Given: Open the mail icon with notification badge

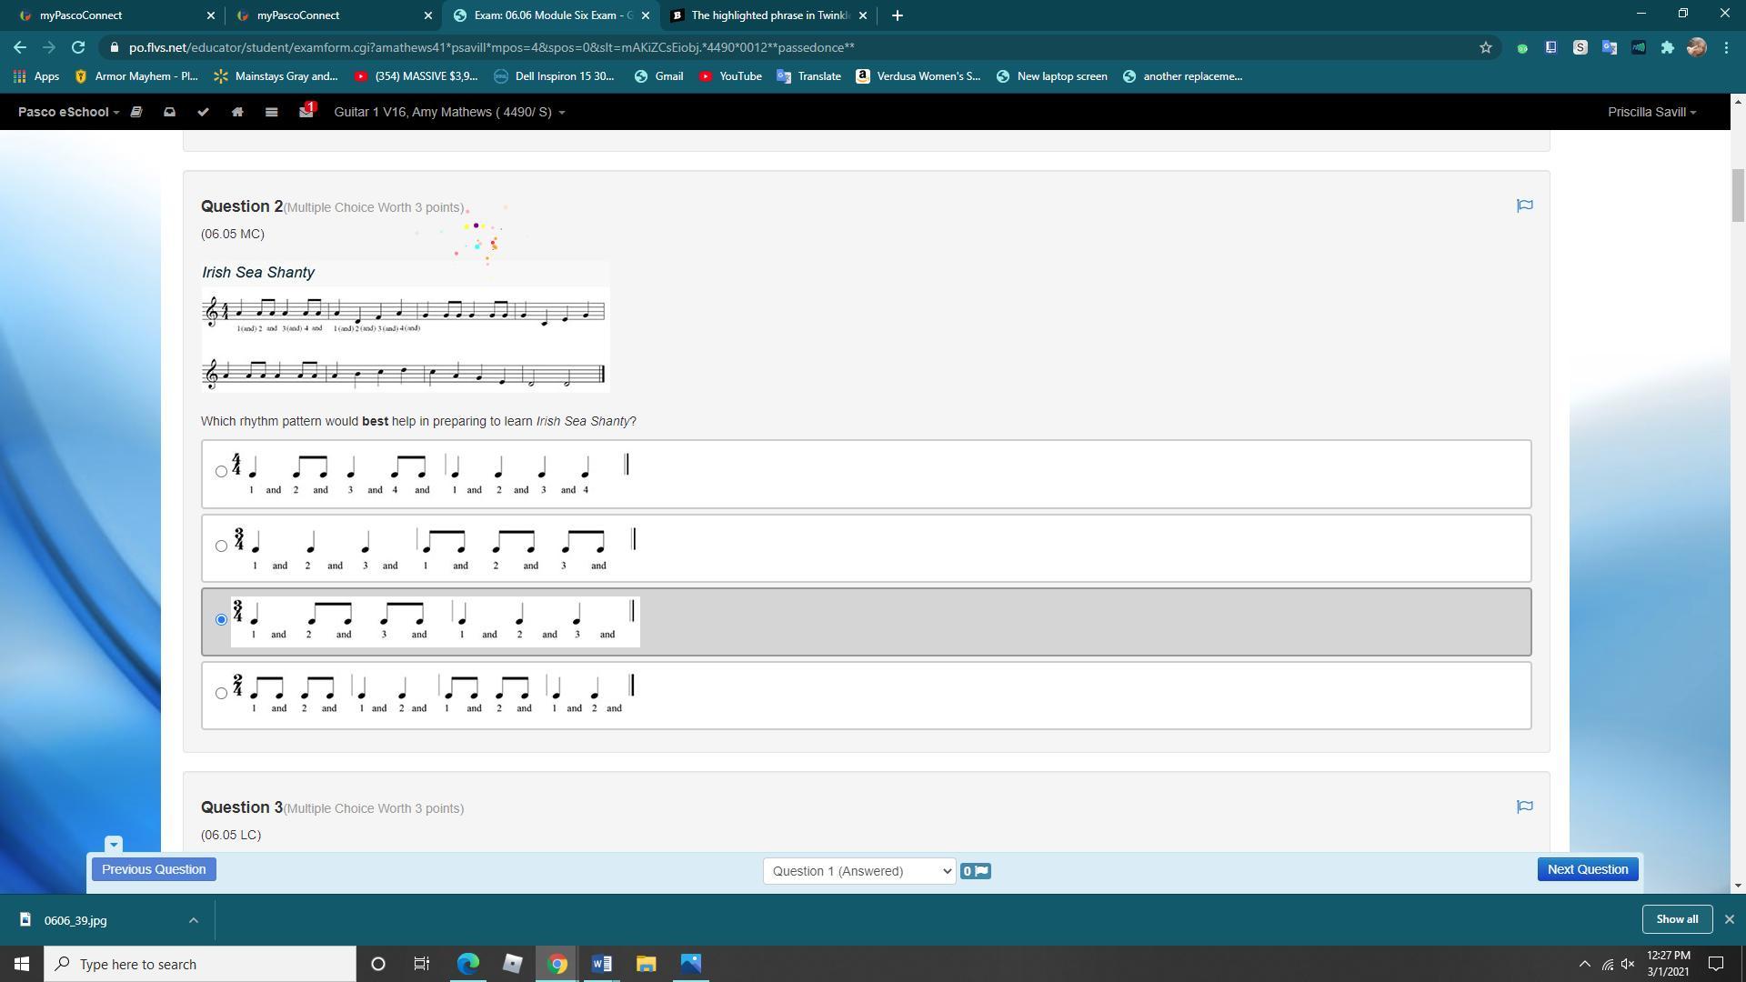Looking at the screenshot, I should coord(306,112).
